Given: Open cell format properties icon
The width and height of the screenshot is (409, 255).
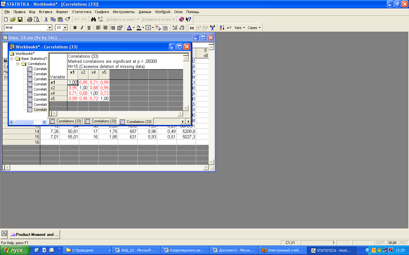Looking at the screenshot, I should tap(120, 28).
